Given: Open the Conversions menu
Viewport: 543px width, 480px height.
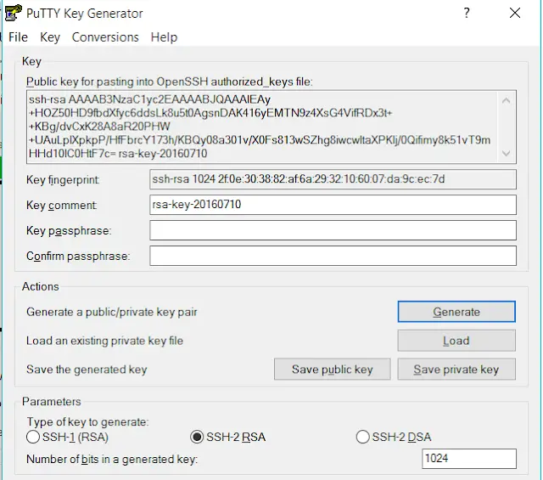Looking at the screenshot, I should tap(105, 37).
